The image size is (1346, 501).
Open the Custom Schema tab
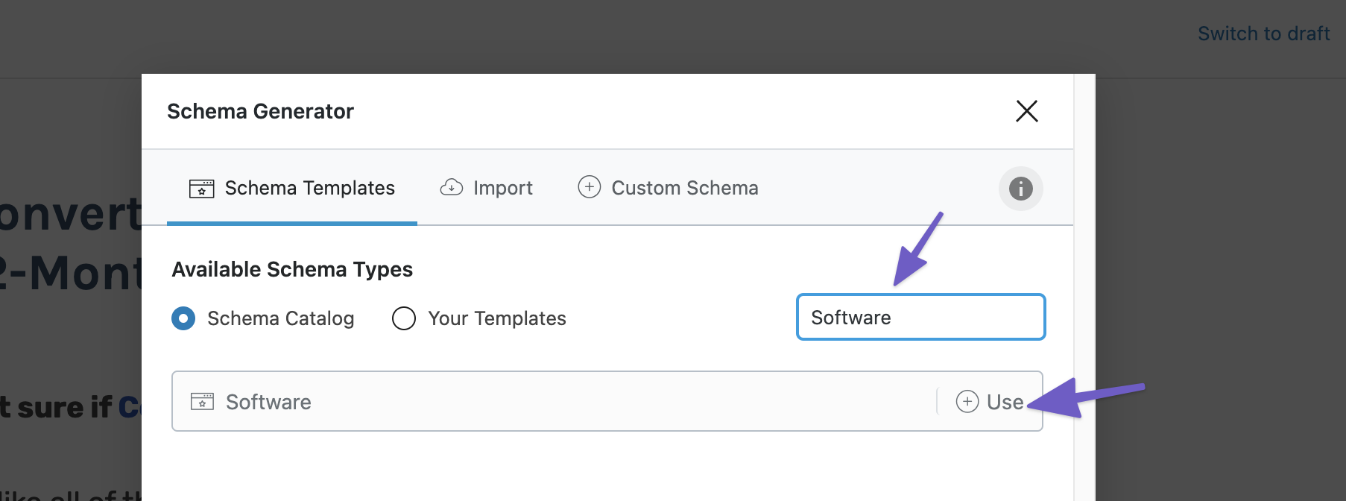tap(669, 188)
